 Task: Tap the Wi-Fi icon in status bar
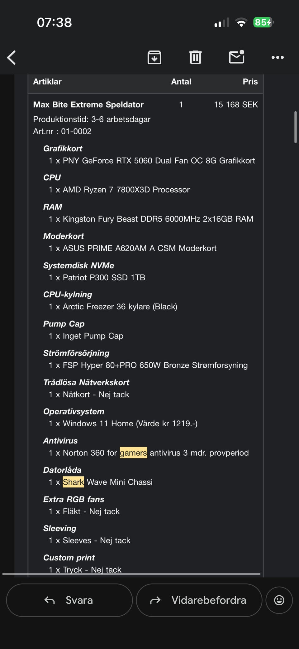click(x=241, y=22)
